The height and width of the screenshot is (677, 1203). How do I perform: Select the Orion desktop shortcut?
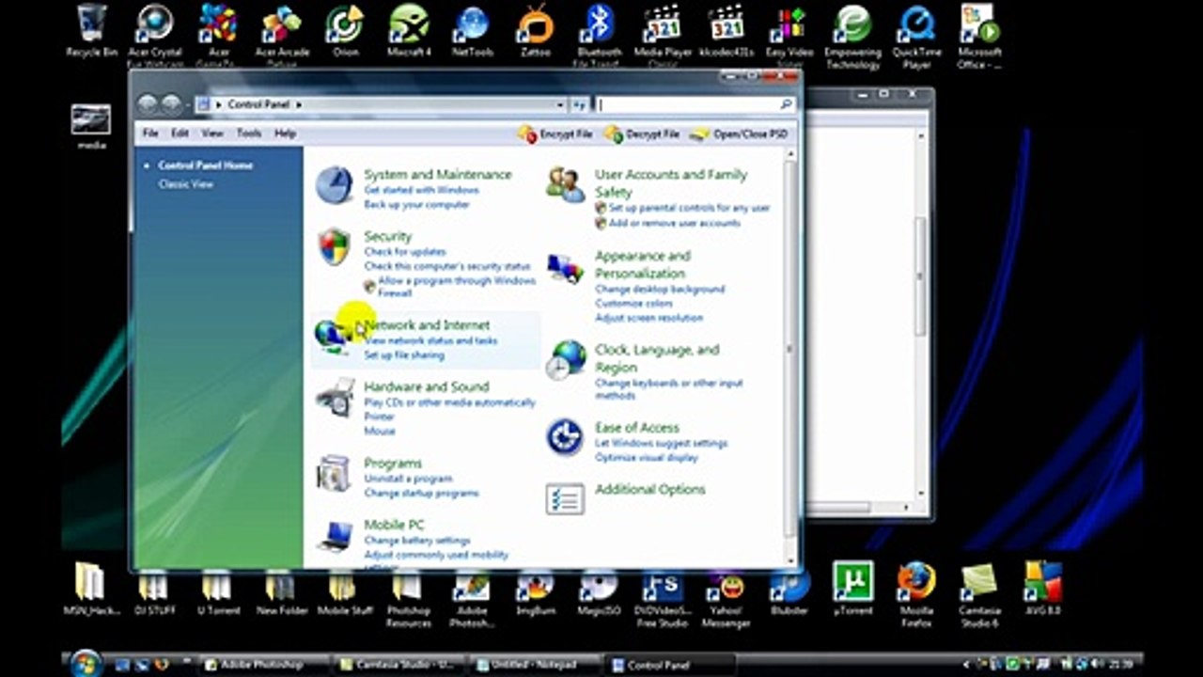(x=346, y=31)
